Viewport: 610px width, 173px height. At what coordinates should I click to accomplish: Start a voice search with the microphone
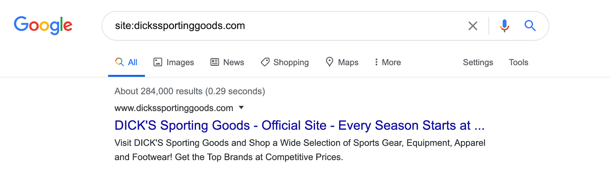point(504,25)
